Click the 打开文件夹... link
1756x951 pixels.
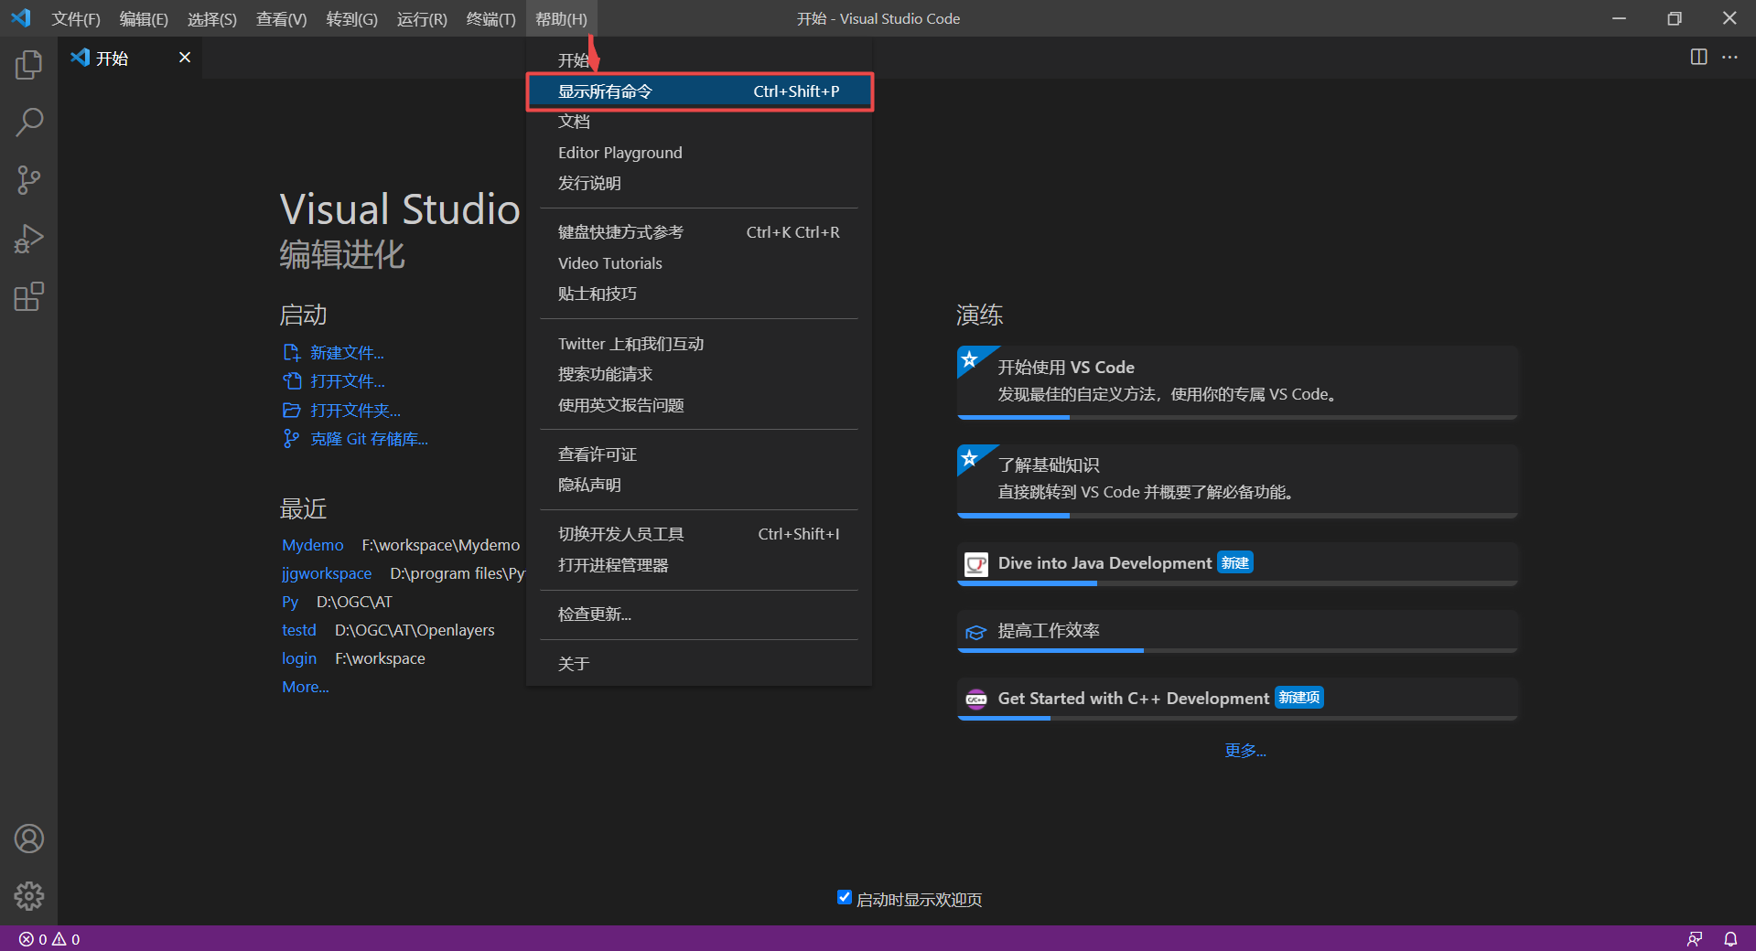click(x=355, y=411)
